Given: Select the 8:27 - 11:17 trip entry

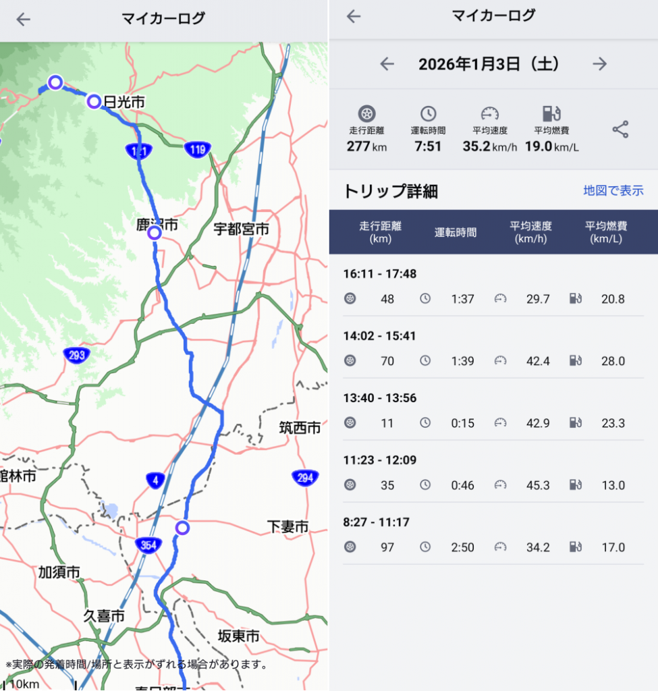Looking at the screenshot, I should coord(493,535).
